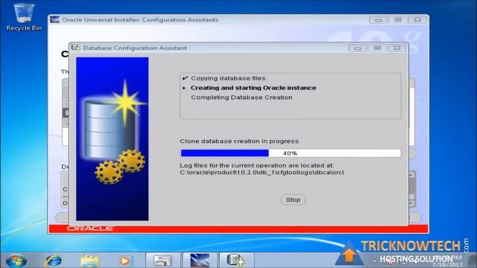Maximize the Oracle Universal Installer window
477x268 pixels.
(398, 20)
